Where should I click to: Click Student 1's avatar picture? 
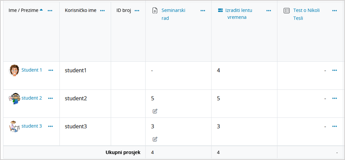14,70
